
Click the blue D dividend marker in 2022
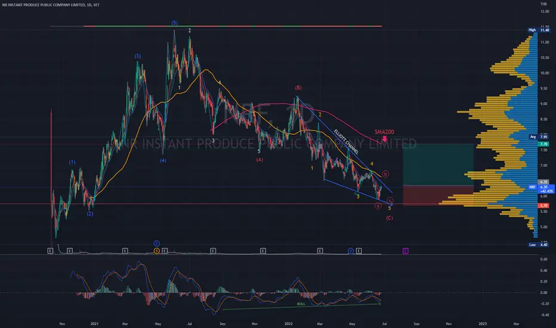pos(351,250)
